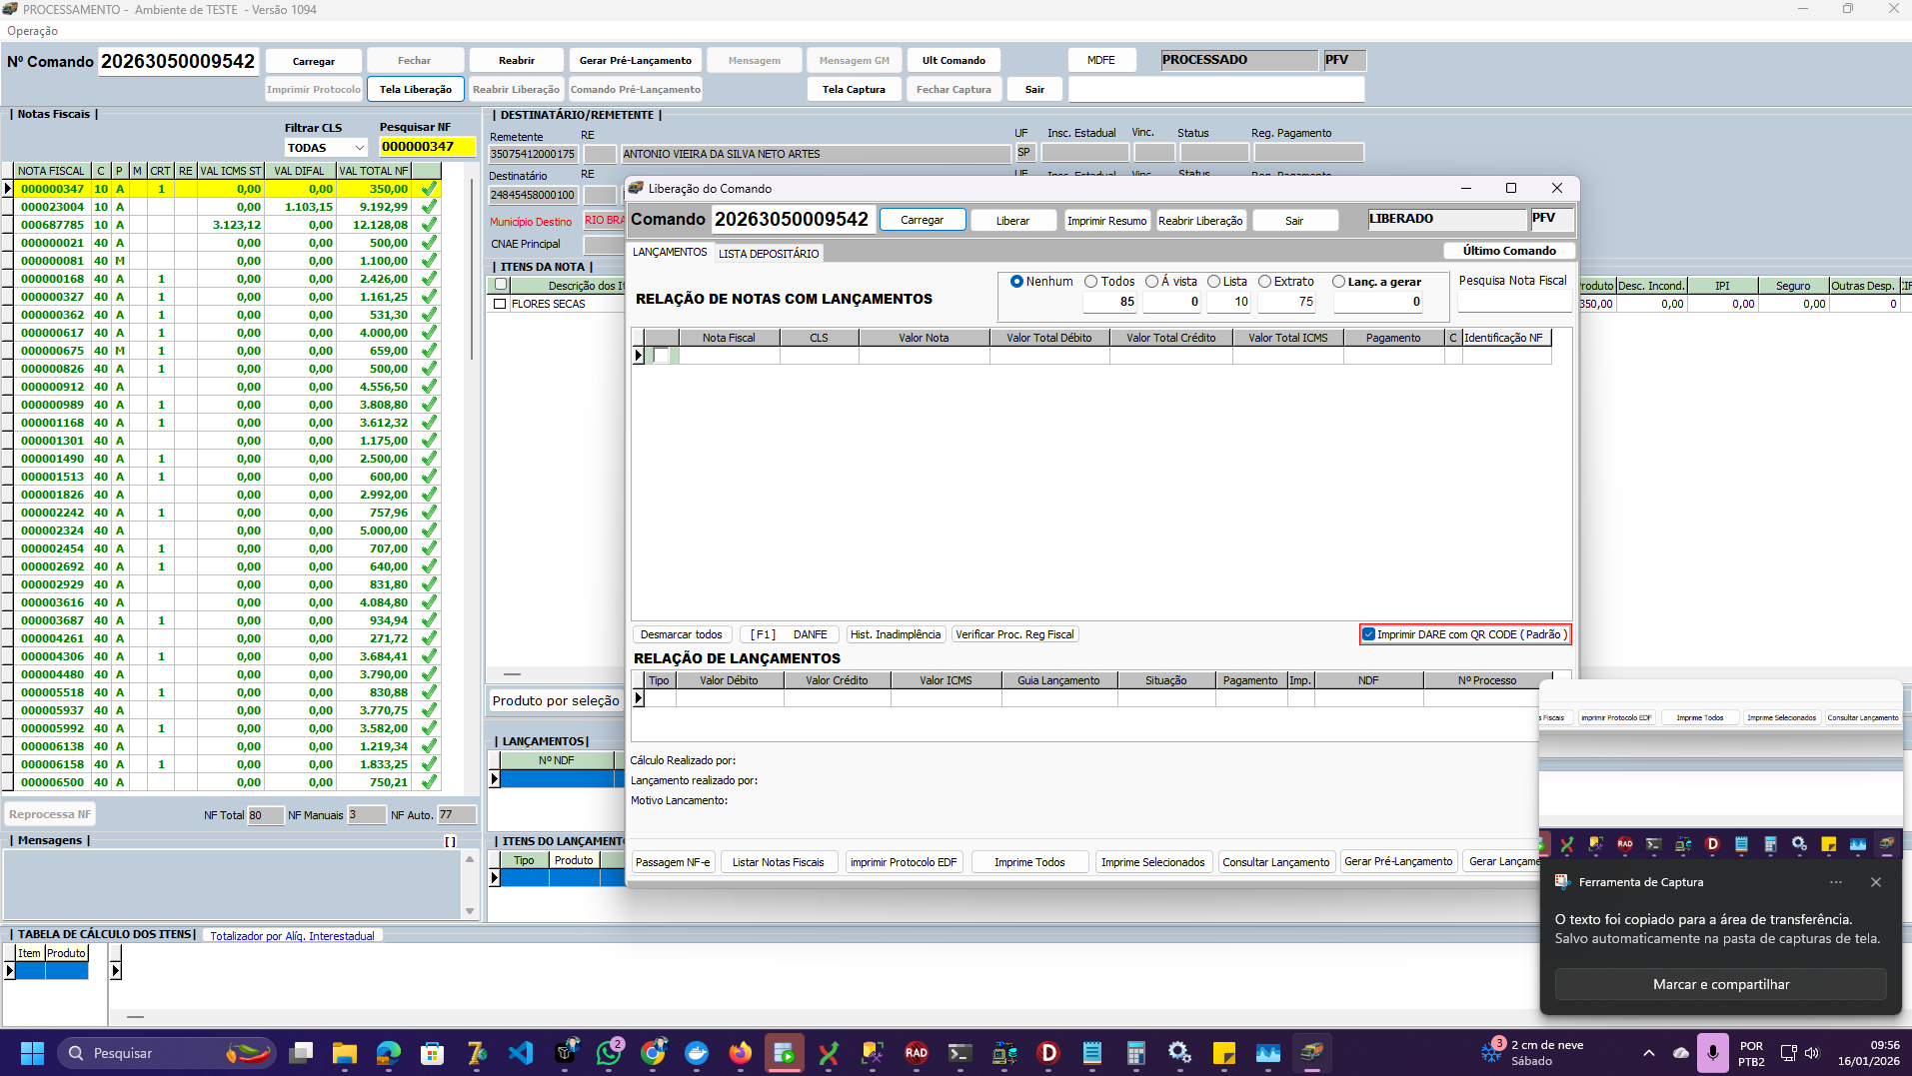Open Calculator from the taskbar
The image size is (1912, 1076).
click(1135, 1053)
